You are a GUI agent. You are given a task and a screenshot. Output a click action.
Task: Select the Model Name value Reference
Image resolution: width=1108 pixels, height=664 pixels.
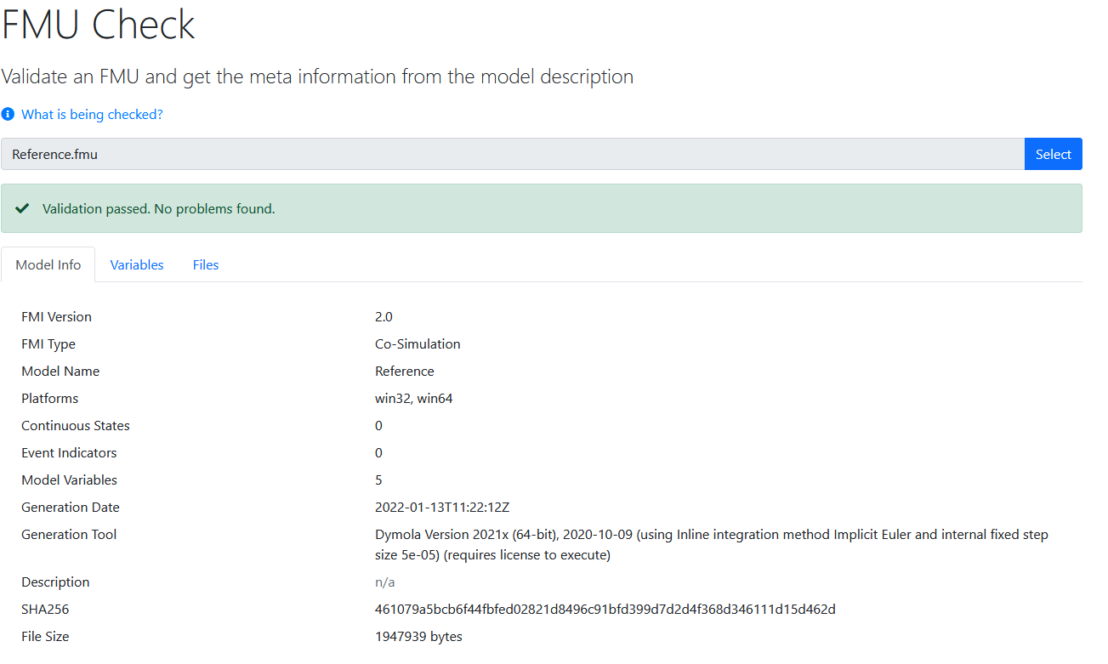pos(405,371)
